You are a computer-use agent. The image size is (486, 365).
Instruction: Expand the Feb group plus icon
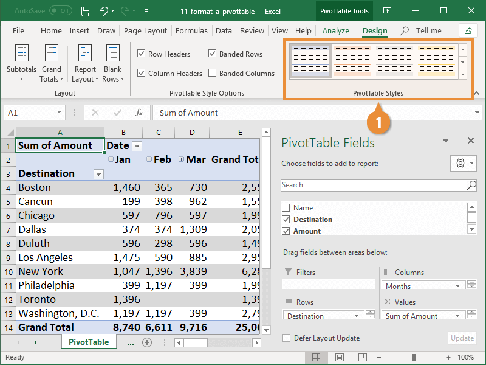149,159
